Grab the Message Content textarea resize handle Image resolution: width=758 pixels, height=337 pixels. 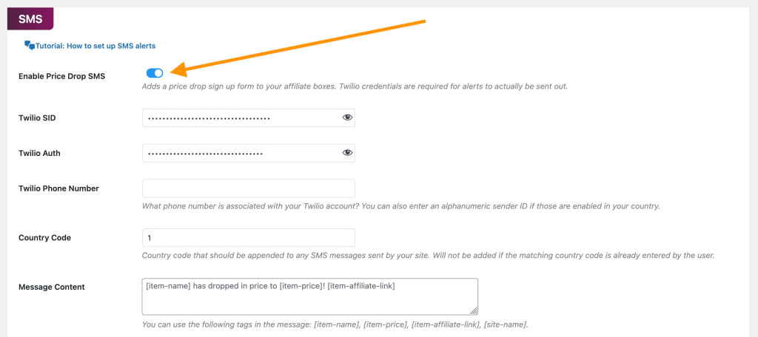coord(474,311)
